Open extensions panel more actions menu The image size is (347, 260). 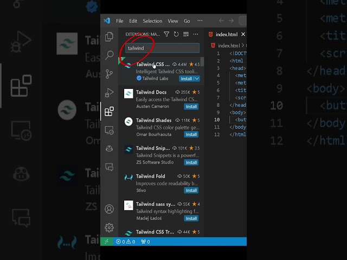[x=196, y=34]
